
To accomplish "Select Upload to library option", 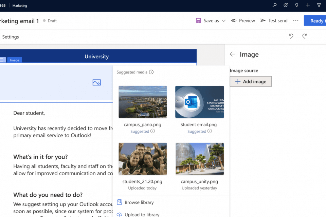I will click(142, 214).
